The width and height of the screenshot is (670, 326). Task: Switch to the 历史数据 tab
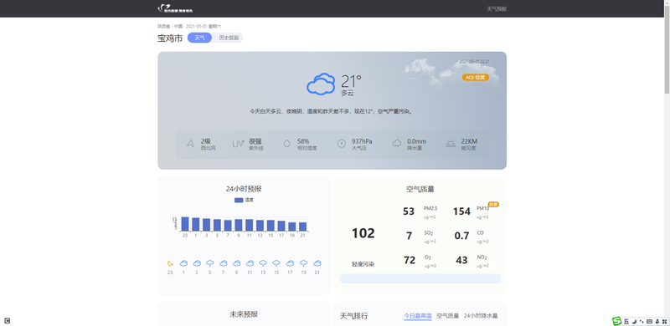[x=229, y=38]
